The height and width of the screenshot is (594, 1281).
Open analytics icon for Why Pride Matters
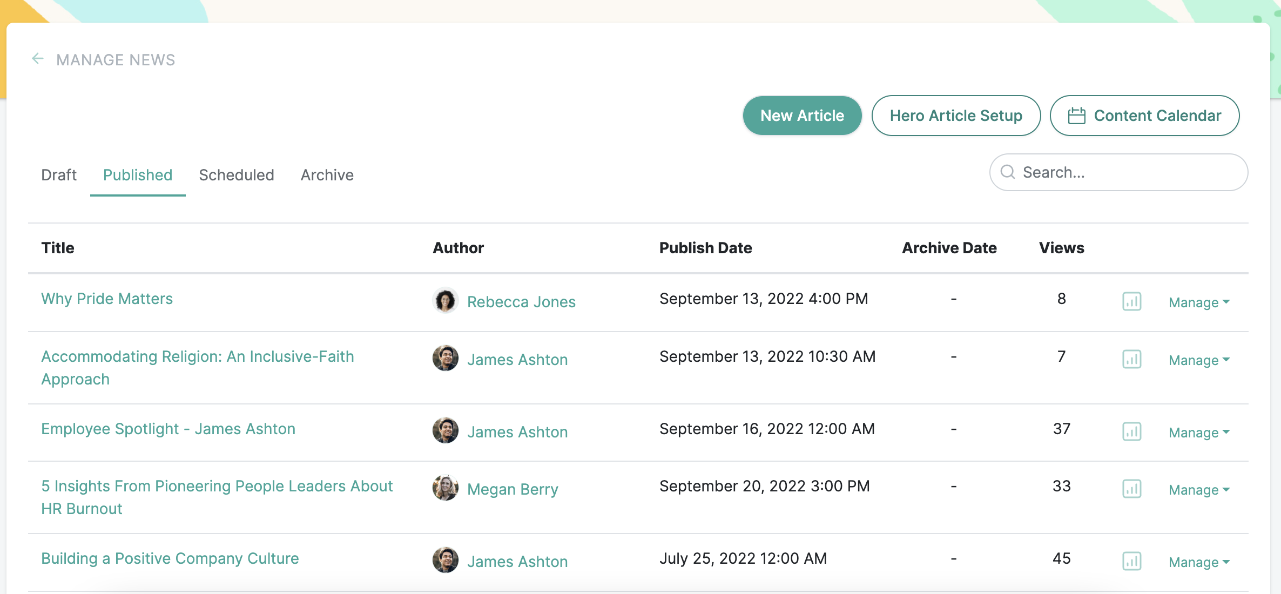[1132, 302]
